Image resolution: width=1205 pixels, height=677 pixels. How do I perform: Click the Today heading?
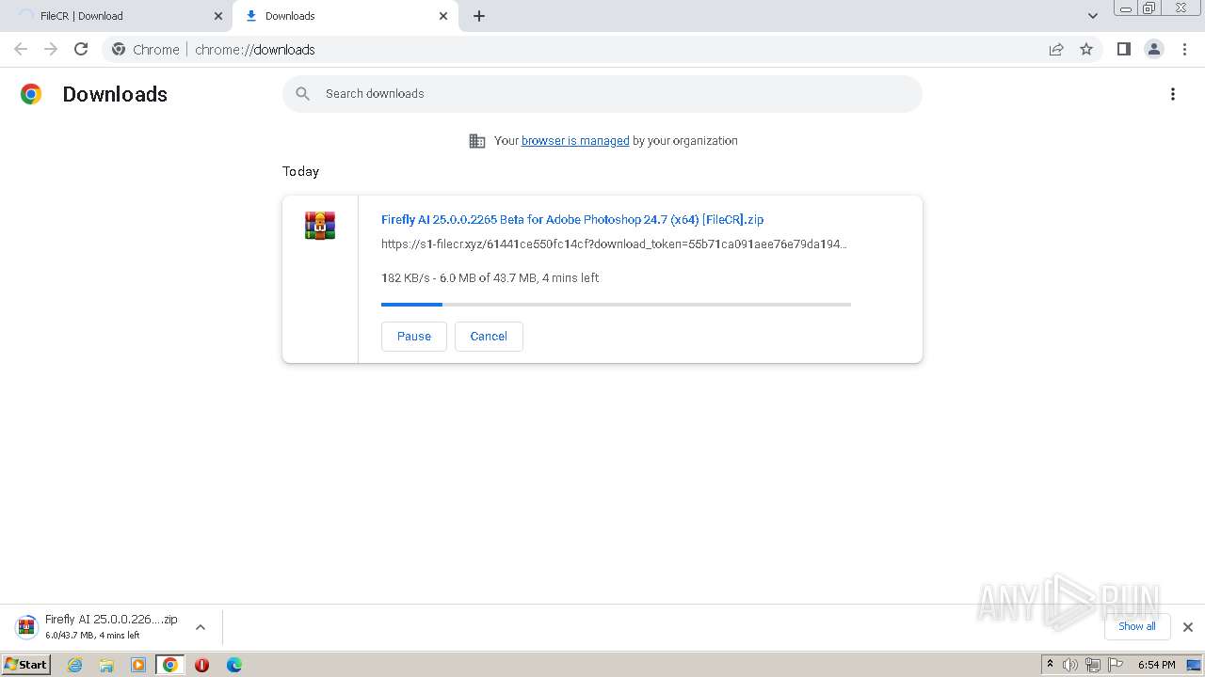click(300, 171)
